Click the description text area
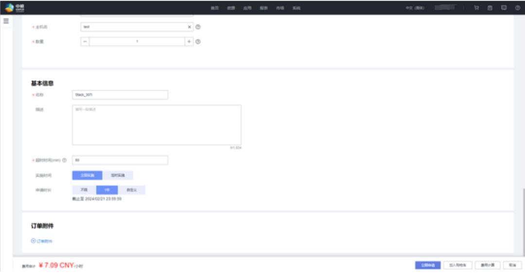This screenshot has width=525, height=274. tap(157, 125)
